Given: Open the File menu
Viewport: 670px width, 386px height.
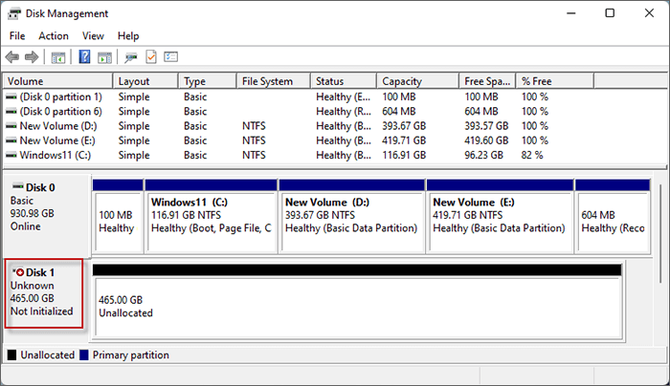Looking at the screenshot, I should tap(17, 36).
